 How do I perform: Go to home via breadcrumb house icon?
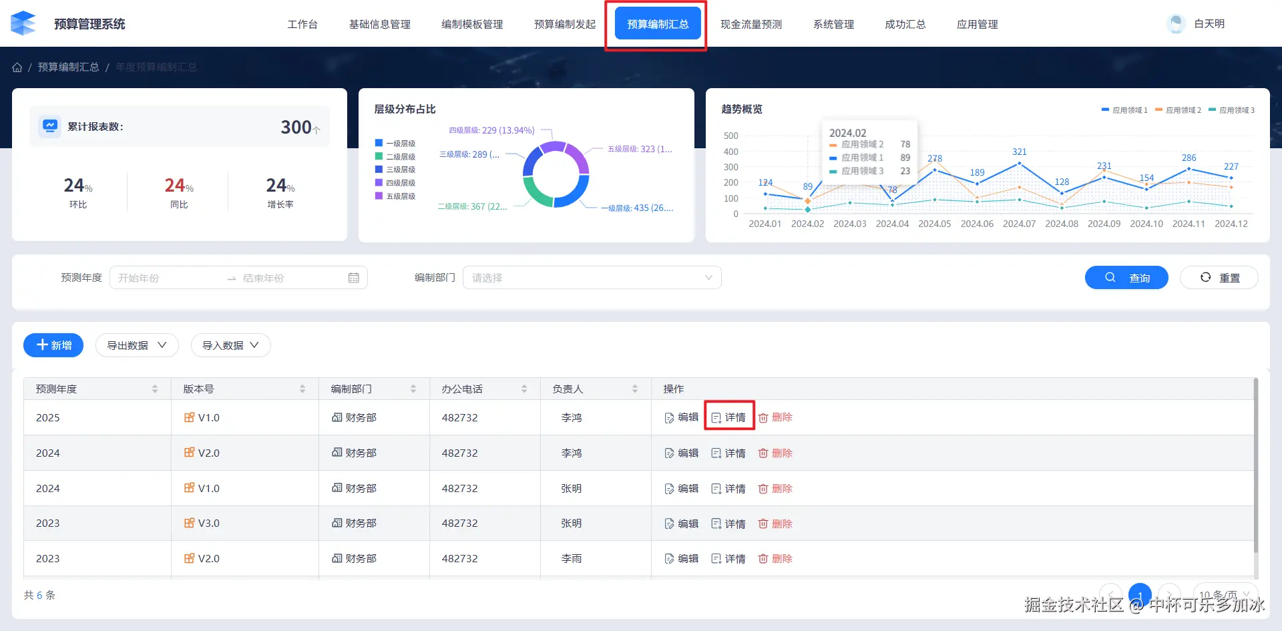(x=17, y=67)
